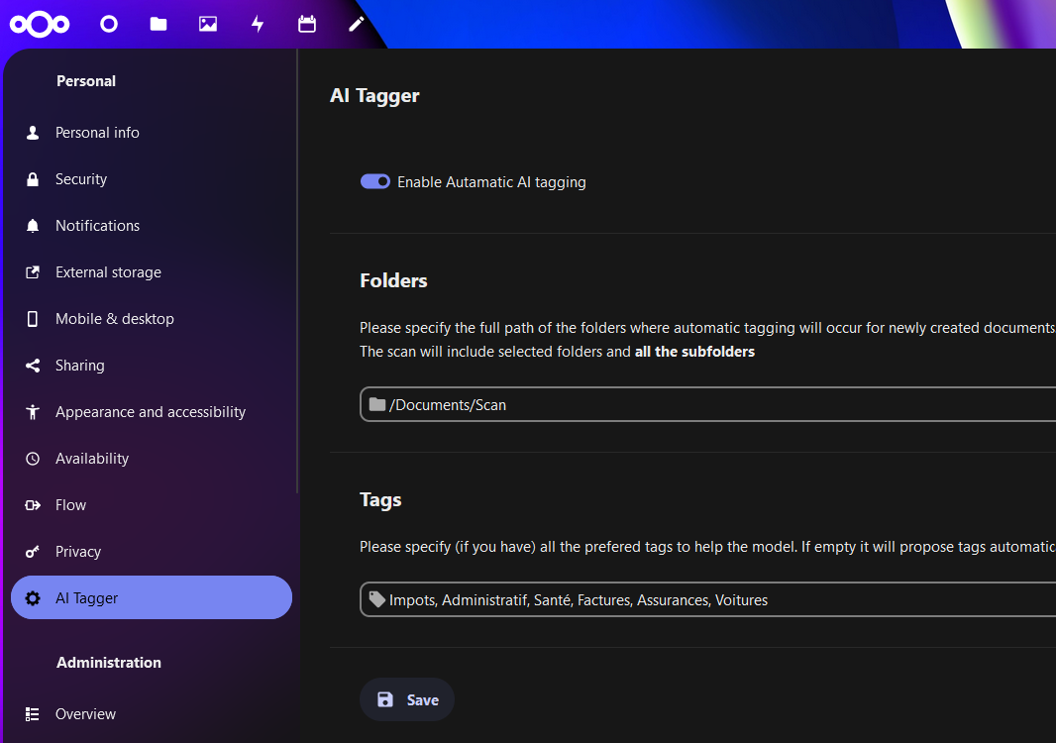Open the Files app icon
The height and width of the screenshot is (743, 1056).
pos(158,24)
